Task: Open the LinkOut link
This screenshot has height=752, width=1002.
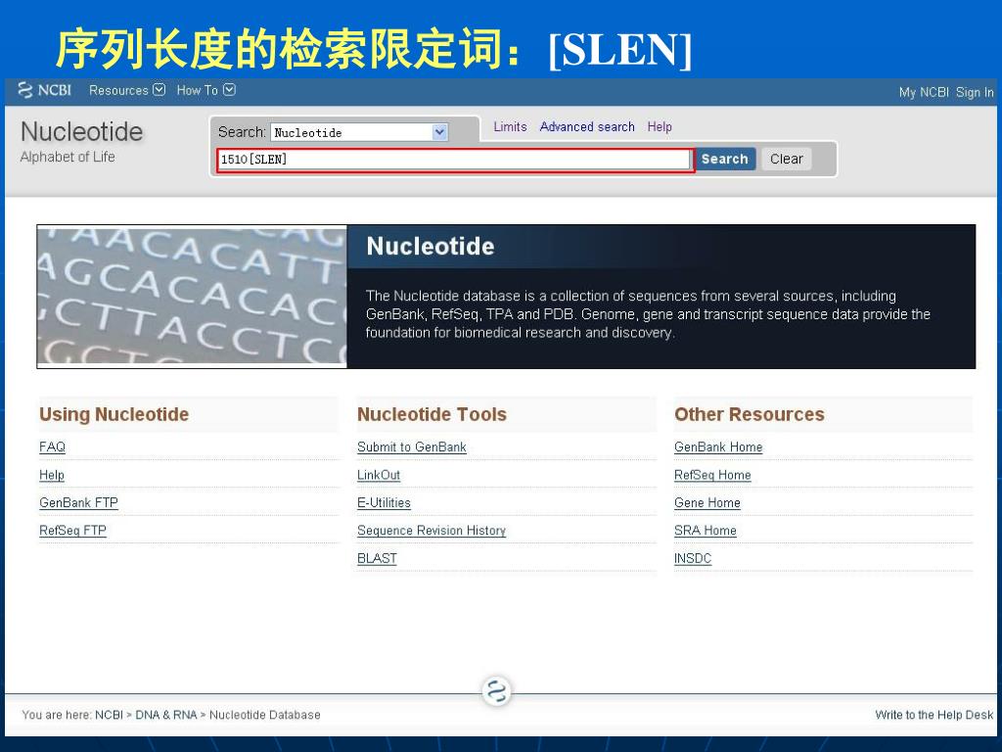Action: (x=379, y=475)
